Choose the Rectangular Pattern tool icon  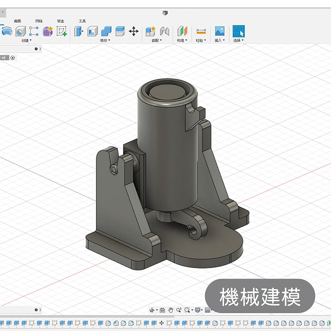tap(34, 31)
